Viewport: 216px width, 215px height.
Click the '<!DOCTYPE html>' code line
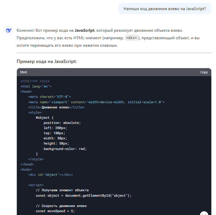pos(35,81)
